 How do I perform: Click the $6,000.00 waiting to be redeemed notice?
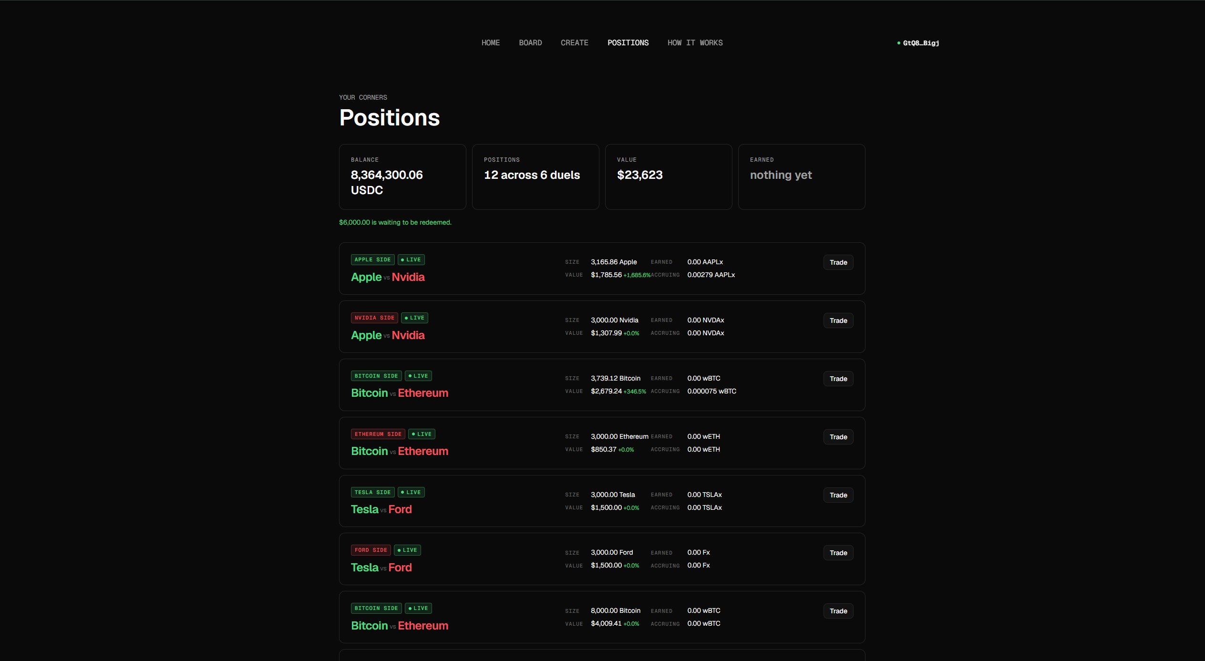coord(395,222)
